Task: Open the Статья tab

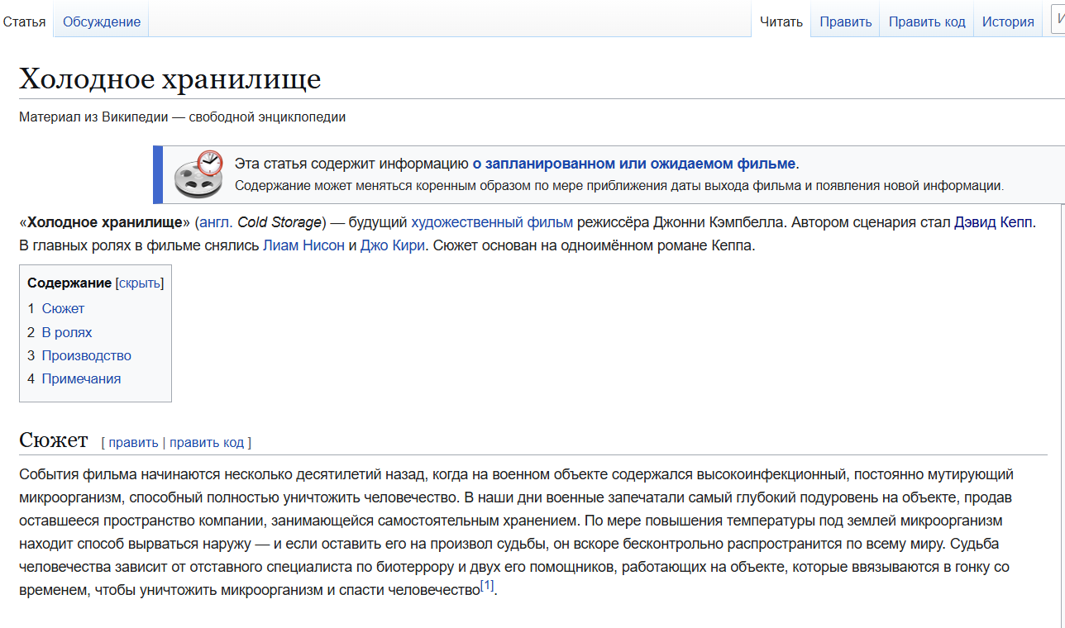Action: [24, 22]
